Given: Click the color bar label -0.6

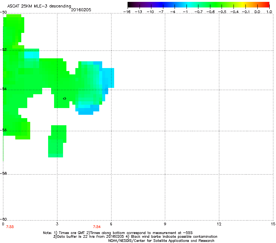Looking at the screenshot, I should [210, 12].
